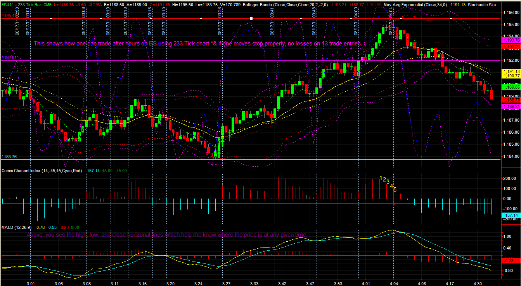Click the 45.00 value beside Comm Channel Index
This screenshot has height=286, width=521.
[107, 171]
